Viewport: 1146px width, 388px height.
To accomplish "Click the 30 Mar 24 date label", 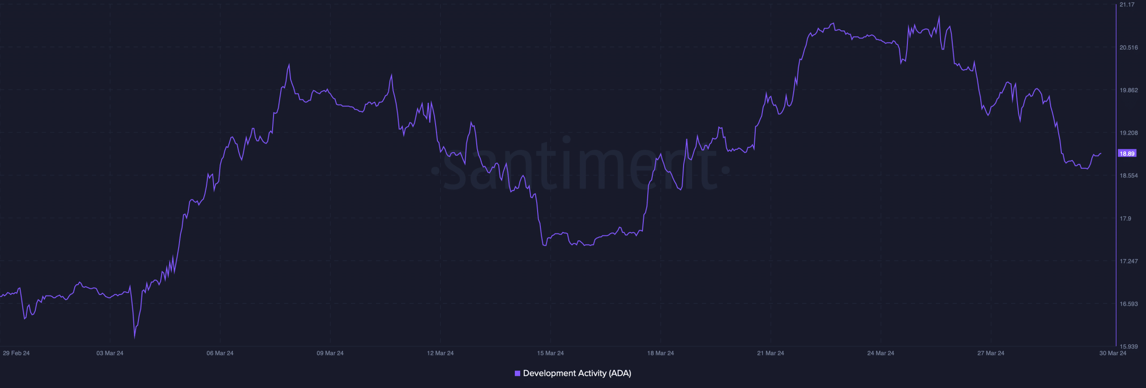I will [x=1113, y=353].
